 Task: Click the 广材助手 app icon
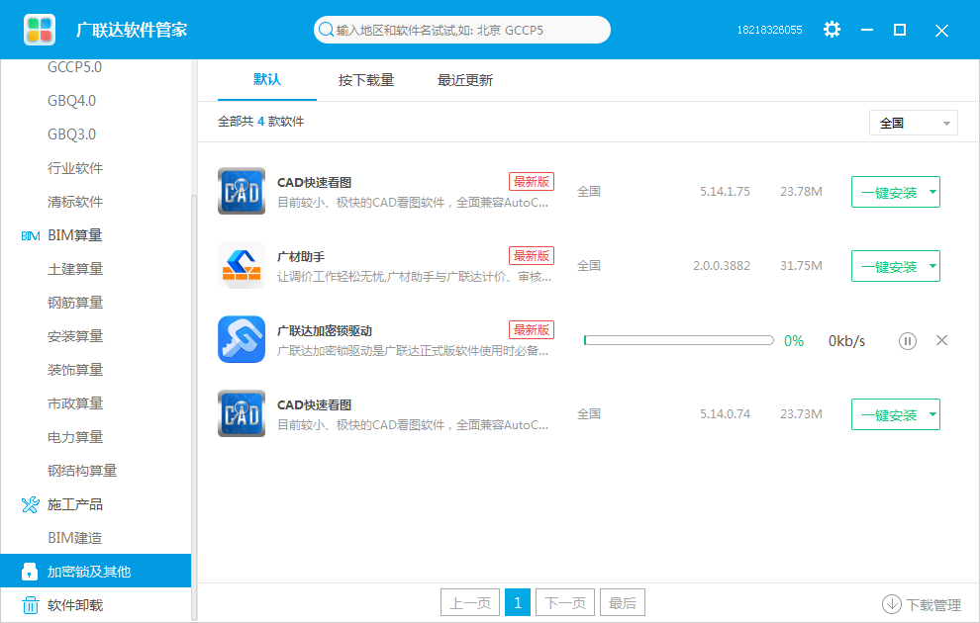(x=242, y=265)
